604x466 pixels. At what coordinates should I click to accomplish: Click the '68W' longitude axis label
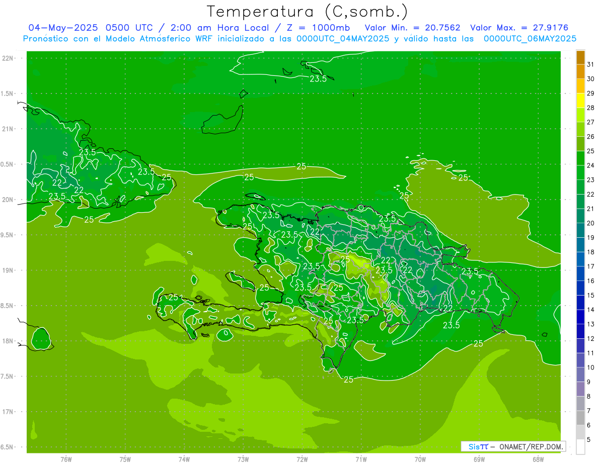(x=538, y=459)
